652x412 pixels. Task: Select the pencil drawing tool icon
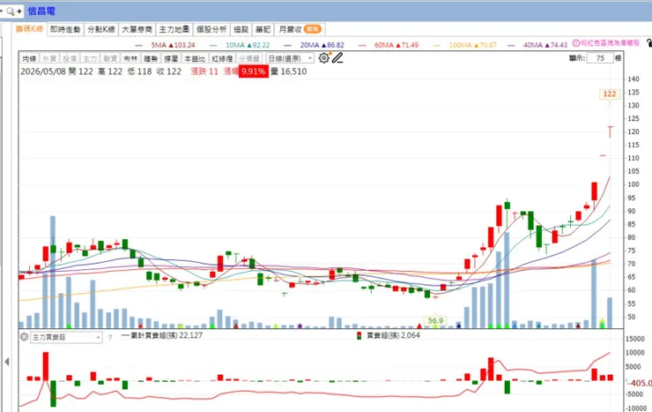click(337, 58)
